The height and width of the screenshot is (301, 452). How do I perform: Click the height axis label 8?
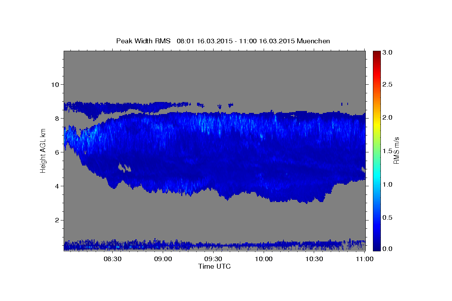click(x=57, y=118)
